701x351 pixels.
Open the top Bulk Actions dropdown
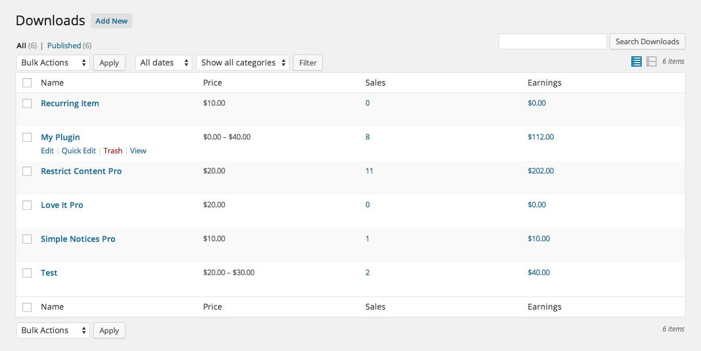coord(53,63)
